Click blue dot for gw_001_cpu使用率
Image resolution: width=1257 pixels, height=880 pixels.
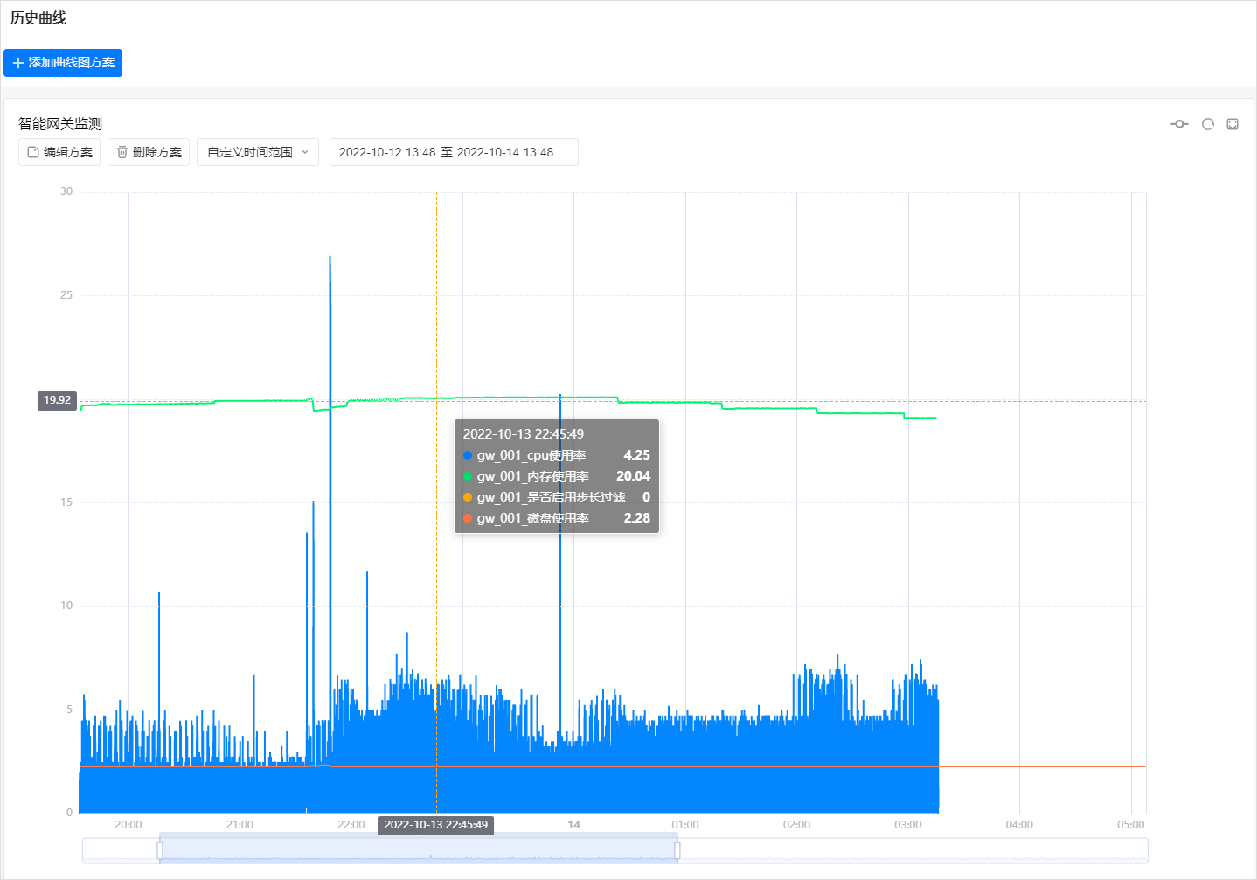point(468,455)
